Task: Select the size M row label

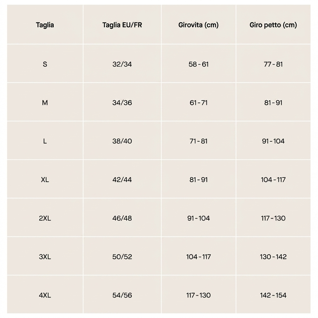Action: click(x=45, y=103)
